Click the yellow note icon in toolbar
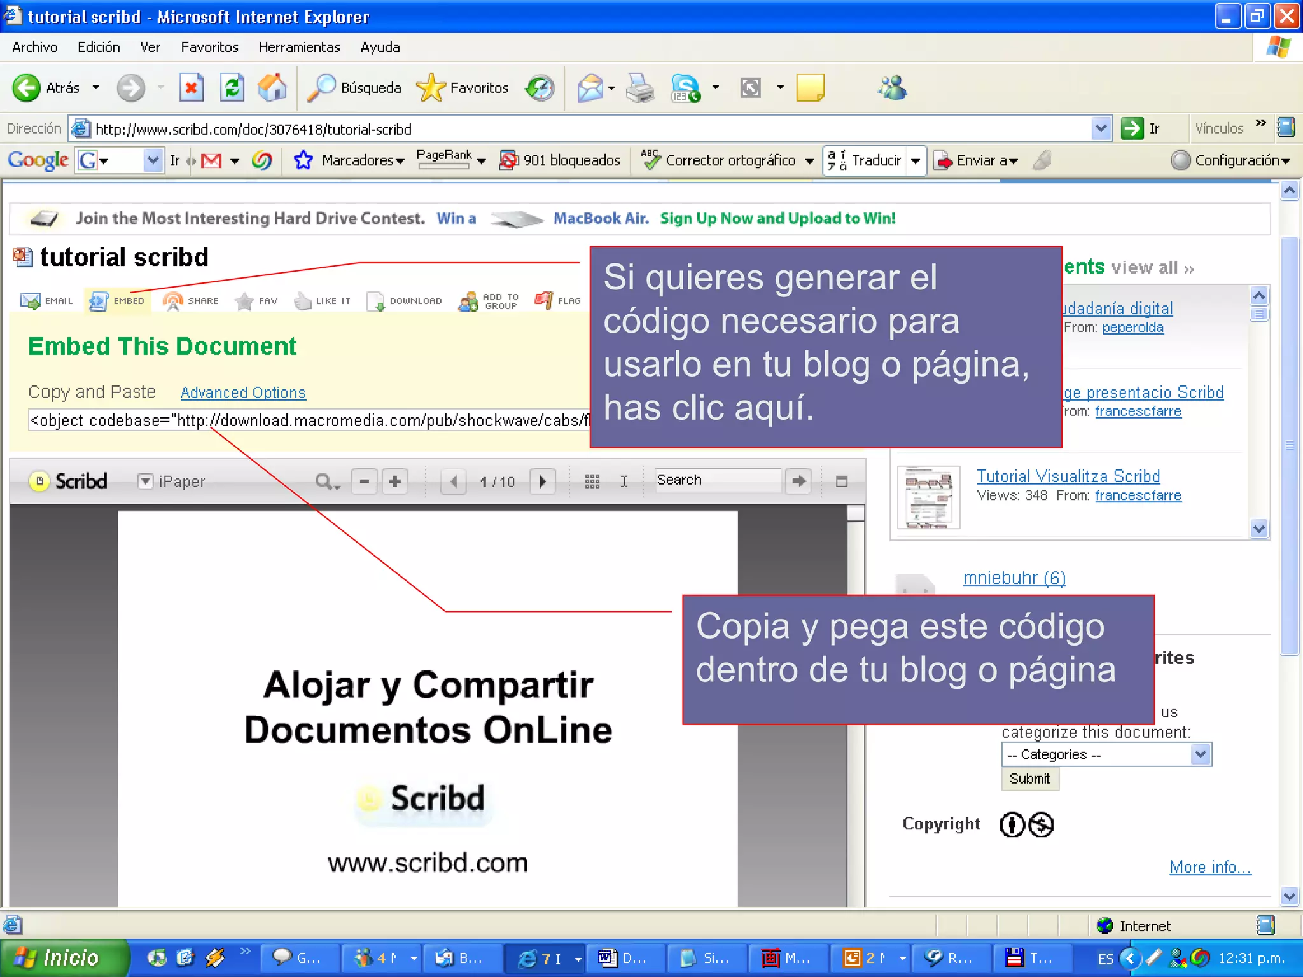 point(810,88)
